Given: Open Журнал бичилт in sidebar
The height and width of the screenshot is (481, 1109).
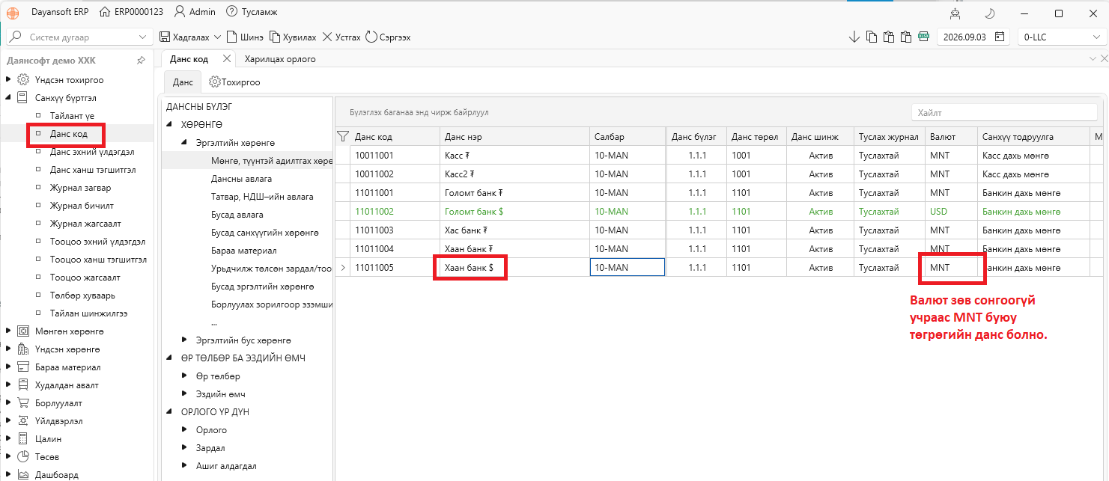Looking at the screenshot, I should pyautogui.click(x=82, y=206).
